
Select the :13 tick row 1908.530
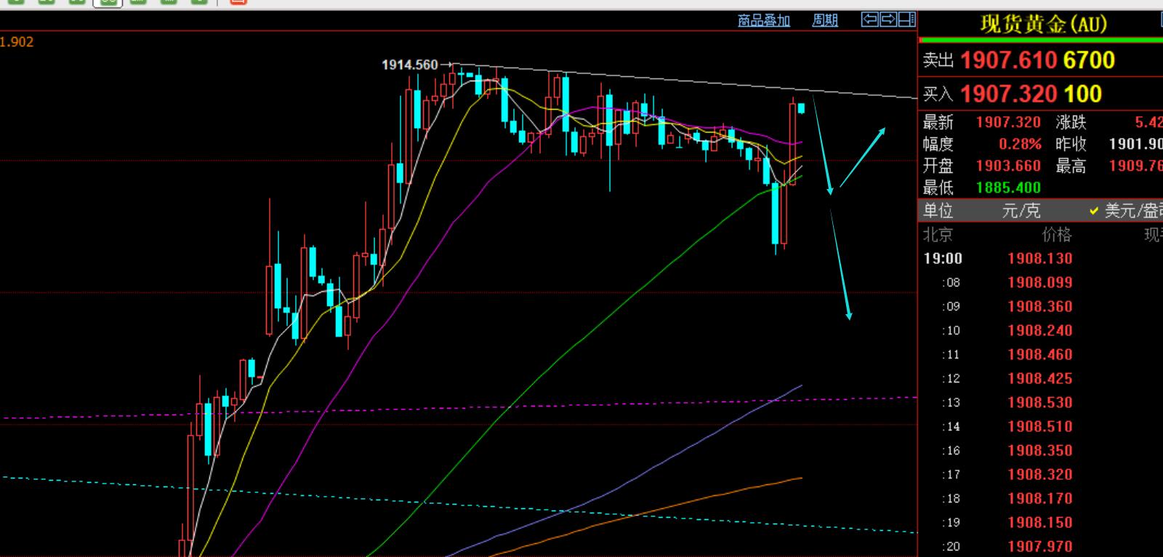1040,403
